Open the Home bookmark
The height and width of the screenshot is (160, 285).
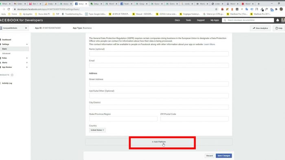[x=13, y=14]
